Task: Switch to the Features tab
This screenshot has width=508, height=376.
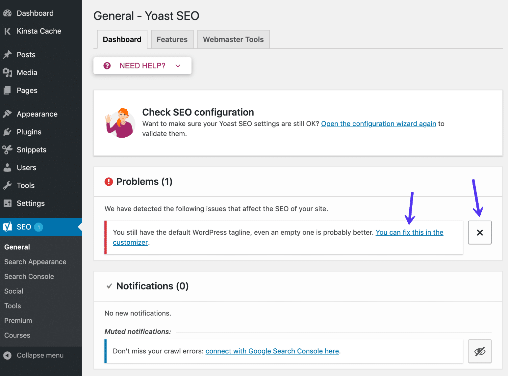Action: tap(172, 40)
